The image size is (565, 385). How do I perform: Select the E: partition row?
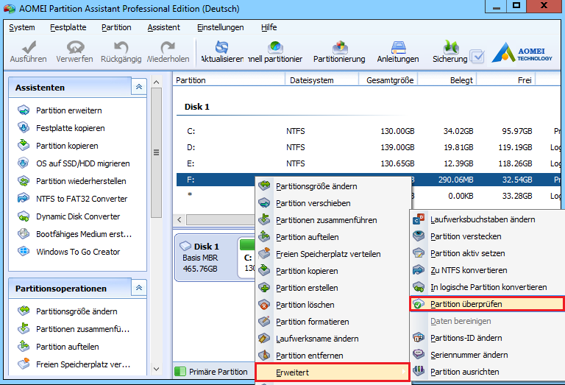pos(369,163)
